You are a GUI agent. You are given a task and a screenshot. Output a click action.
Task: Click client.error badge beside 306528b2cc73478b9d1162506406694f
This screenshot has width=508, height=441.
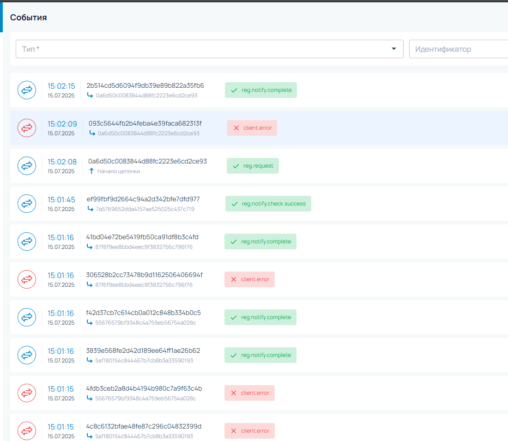[249, 279]
